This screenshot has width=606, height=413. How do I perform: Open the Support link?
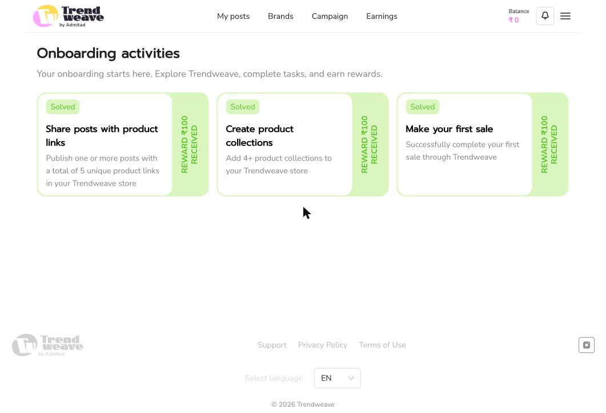point(272,345)
